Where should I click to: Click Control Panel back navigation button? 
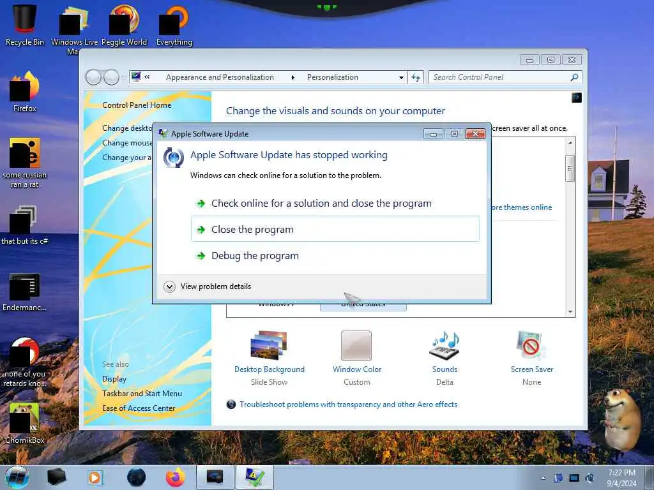(x=93, y=77)
